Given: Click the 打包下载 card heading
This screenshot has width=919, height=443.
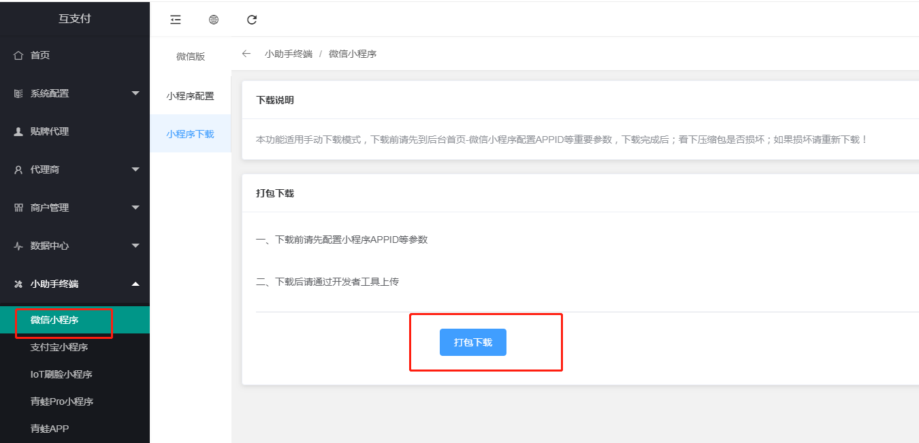Looking at the screenshot, I should tap(275, 193).
